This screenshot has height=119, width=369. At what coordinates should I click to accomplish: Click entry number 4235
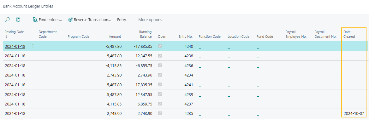coord(189,114)
